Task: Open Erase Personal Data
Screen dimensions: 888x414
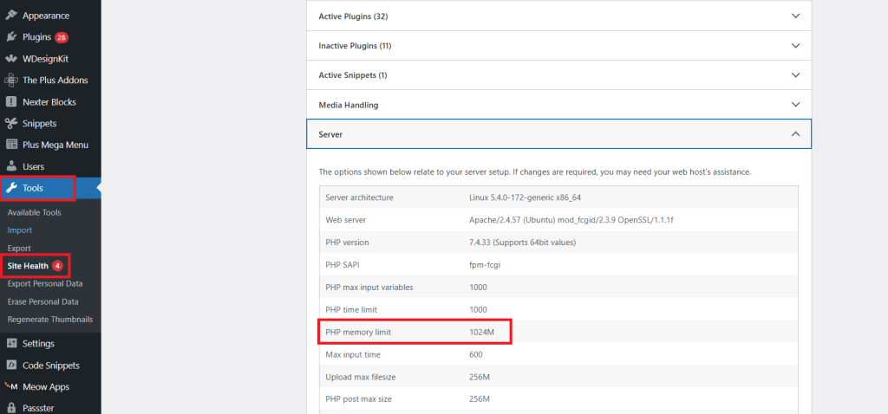Action: coord(43,301)
